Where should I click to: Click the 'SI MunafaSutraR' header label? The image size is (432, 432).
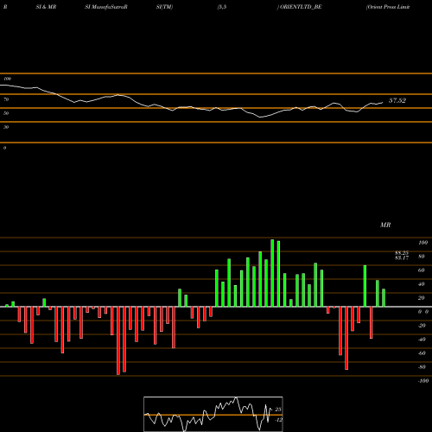106,7
